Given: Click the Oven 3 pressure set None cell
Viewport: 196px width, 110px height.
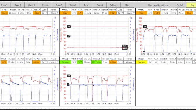Looking at the screenshot, I should click(181, 13).
